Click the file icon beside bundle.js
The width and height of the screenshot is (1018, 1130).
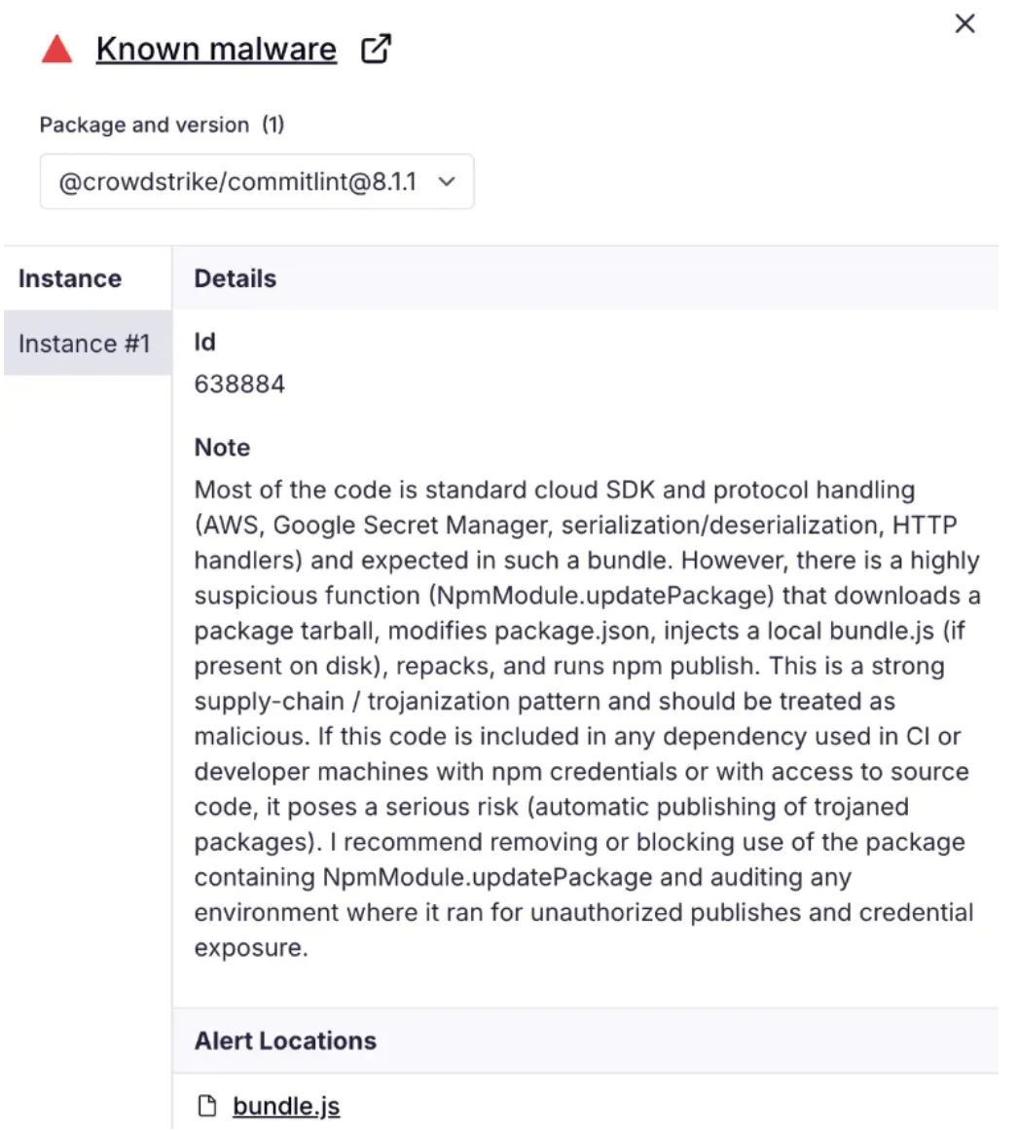click(x=206, y=1106)
